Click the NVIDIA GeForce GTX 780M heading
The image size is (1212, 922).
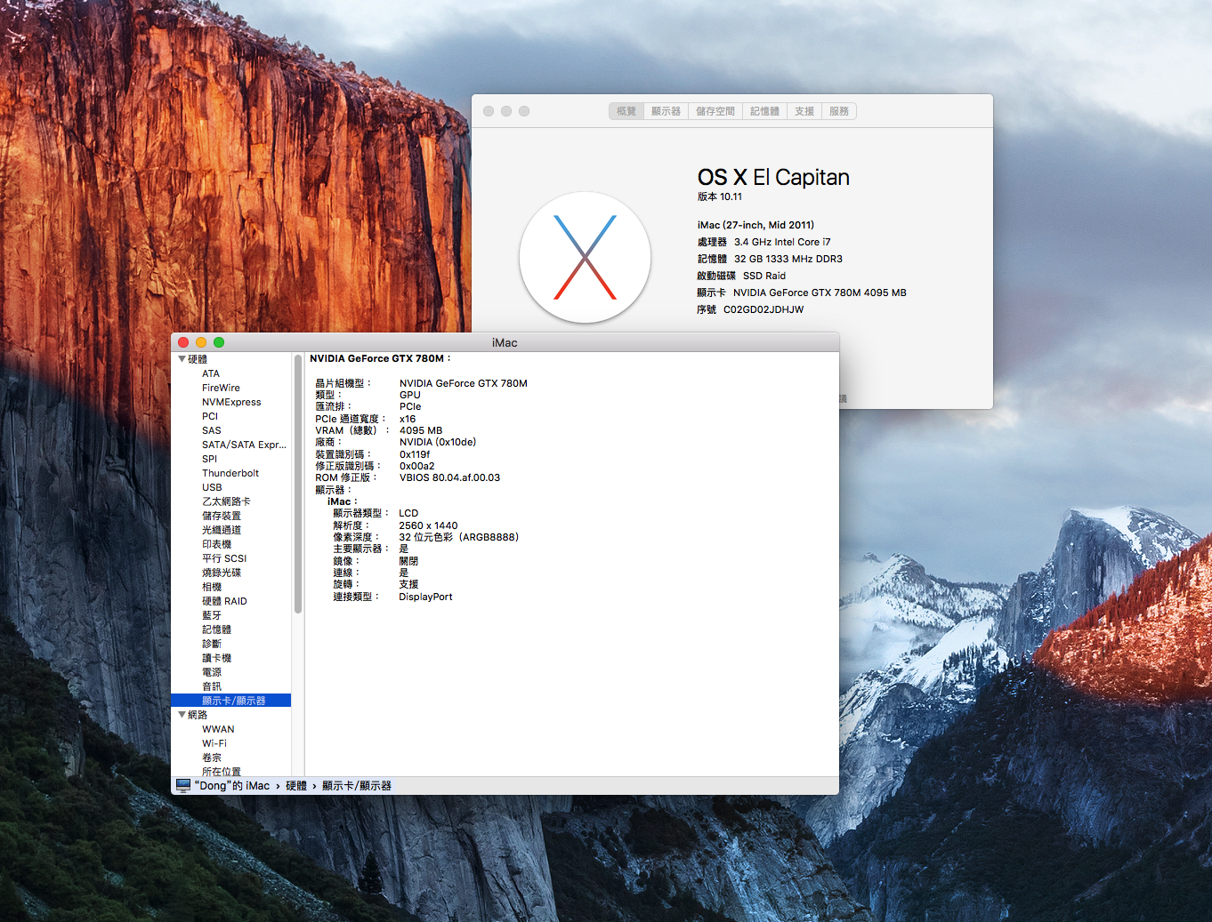click(380, 358)
